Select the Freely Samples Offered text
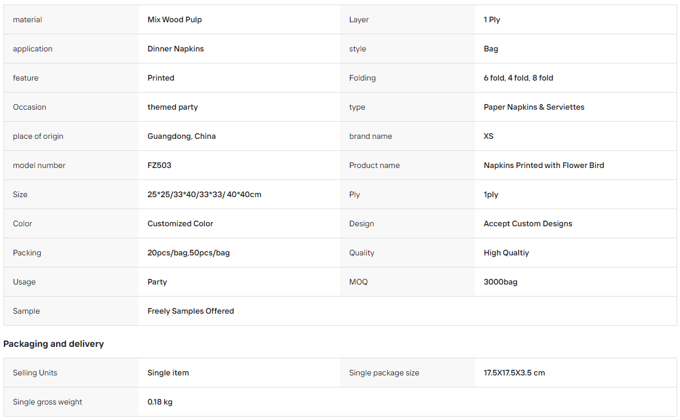Screen dimensions: 680x420 coord(190,311)
